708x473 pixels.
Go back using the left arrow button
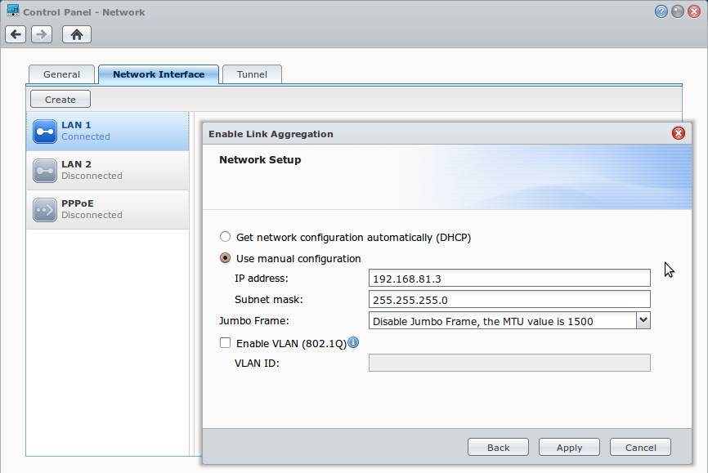(x=16, y=34)
